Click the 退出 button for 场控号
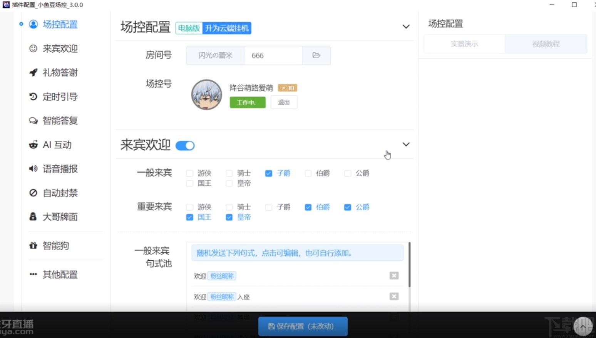This screenshot has height=338, width=596. point(284,102)
